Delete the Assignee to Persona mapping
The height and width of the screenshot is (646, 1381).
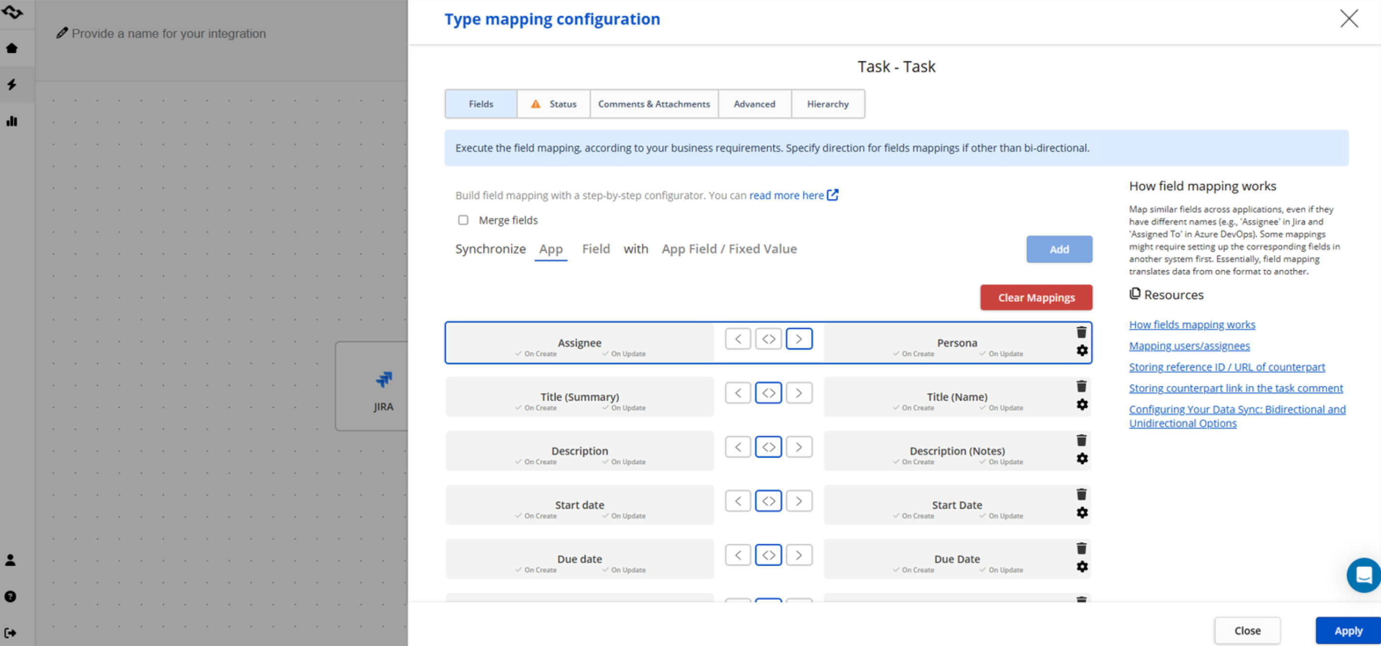pos(1081,332)
